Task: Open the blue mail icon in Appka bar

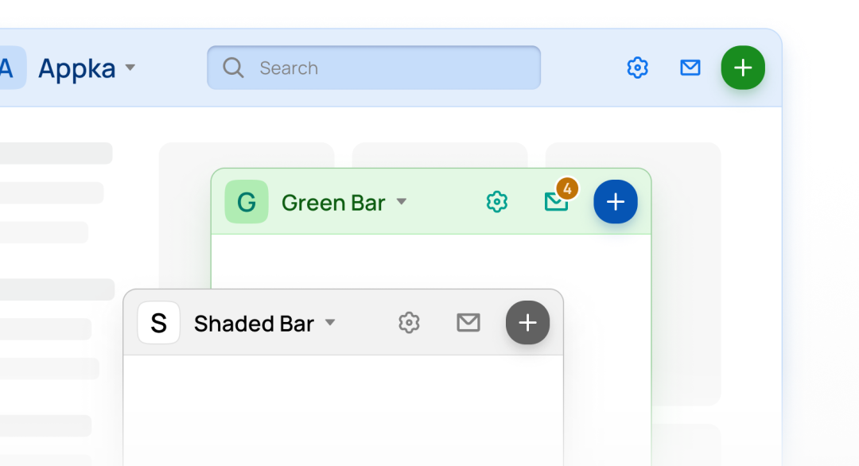Action: tap(690, 68)
